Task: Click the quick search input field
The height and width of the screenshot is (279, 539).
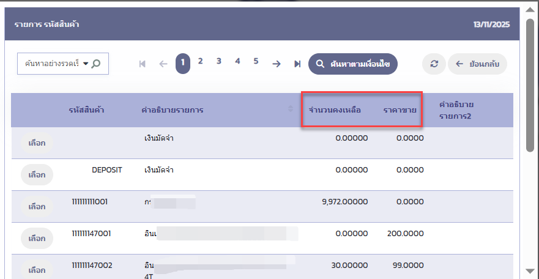Action: click(51, 63)
